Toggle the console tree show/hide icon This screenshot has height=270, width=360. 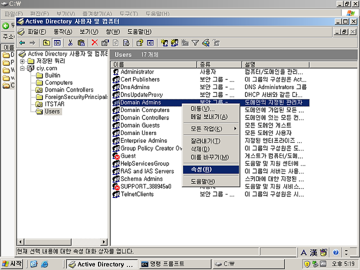coord(57,42)
